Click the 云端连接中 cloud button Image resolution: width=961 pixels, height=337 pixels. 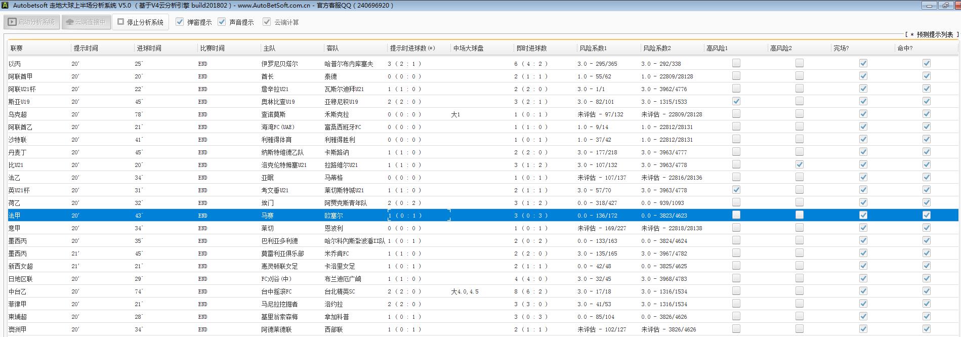(x=86, y=22)
